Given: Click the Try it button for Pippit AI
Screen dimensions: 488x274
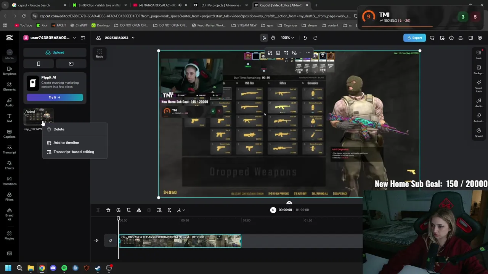Looking at the screenshot, I should [55, 97].
